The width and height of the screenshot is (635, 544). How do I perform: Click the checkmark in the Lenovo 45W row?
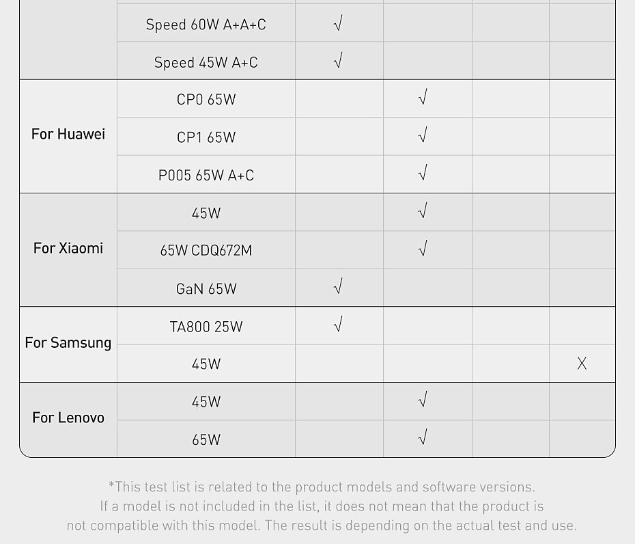point(423,401)
